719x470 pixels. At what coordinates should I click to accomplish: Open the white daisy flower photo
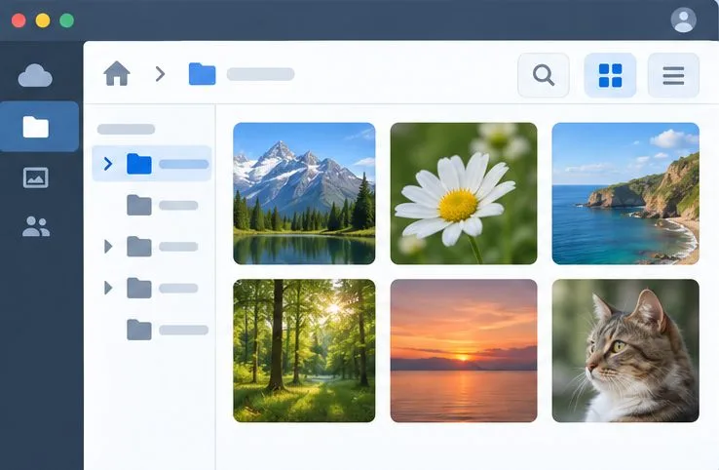point(464,193)
